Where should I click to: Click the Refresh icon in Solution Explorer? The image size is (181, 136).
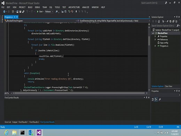pyautogui.click(x=170, y=21)
